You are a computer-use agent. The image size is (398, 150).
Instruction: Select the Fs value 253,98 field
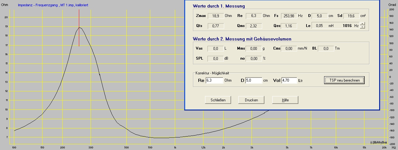click(x=289, y=16)
